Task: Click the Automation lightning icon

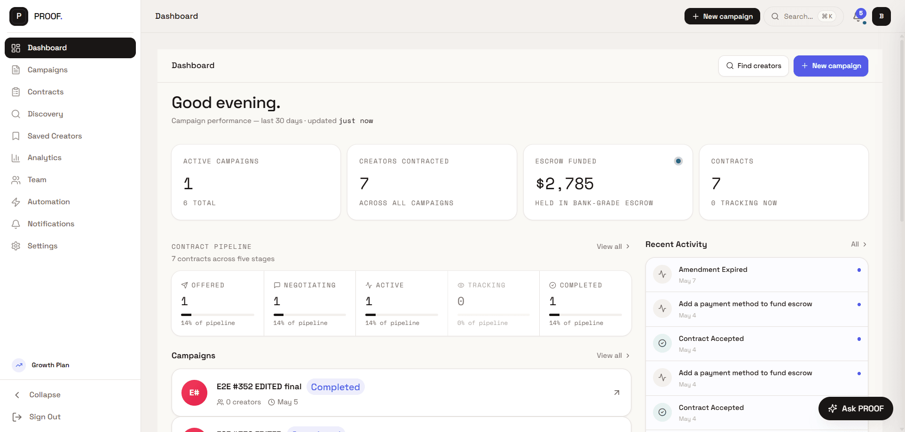Action: [x=16, y=202]
